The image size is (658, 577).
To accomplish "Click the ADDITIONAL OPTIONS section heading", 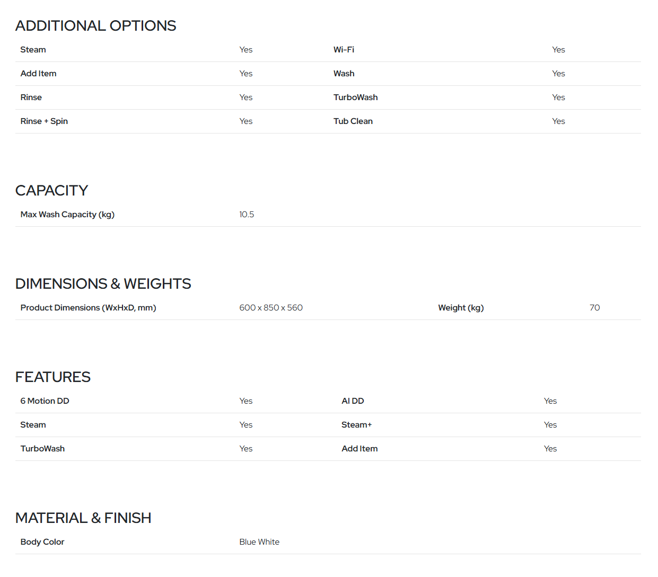I will point(95,25).
